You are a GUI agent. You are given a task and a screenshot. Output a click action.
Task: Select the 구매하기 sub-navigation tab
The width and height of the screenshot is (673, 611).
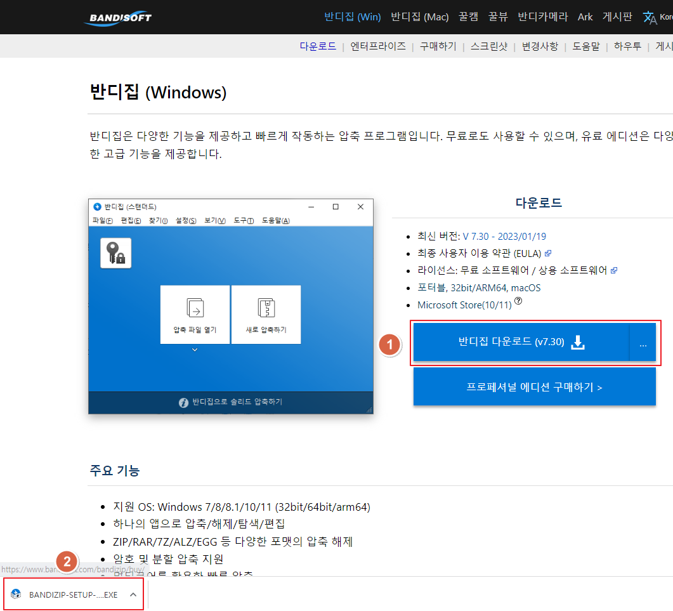tap(438, 46)
